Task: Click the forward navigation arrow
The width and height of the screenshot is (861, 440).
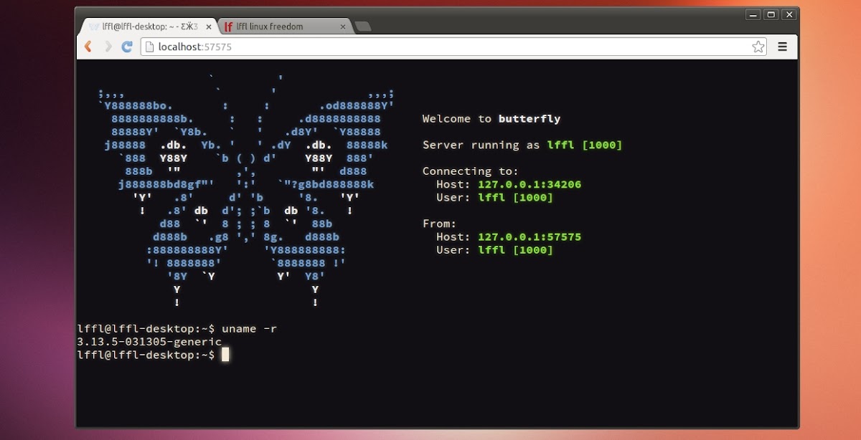Action: click(x=108, y=47)
